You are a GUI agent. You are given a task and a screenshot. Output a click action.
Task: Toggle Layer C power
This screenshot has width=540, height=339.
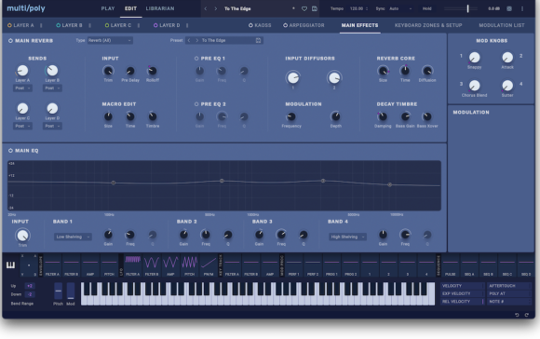coord(107,25)
